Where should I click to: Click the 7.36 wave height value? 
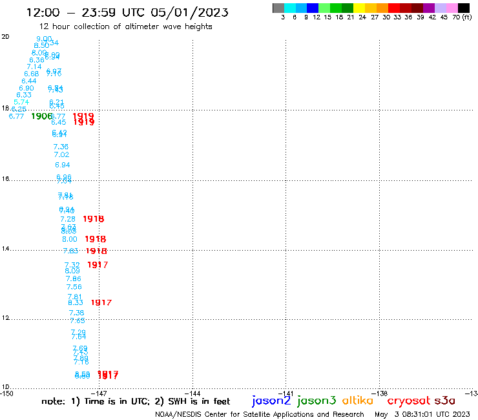61,147
